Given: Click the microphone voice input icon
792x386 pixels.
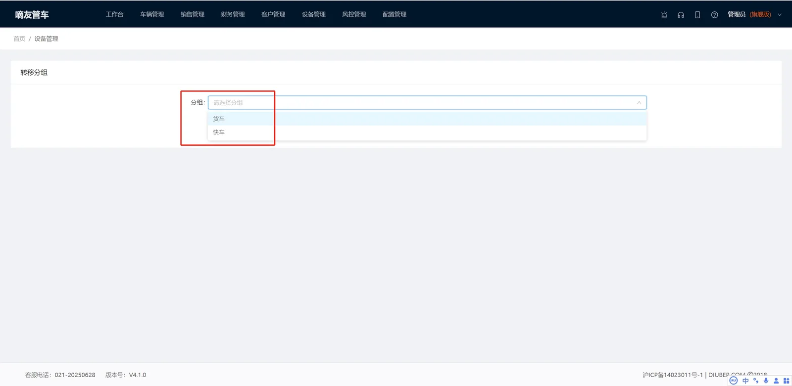Looking at the screenshot, I should [766, 381].
